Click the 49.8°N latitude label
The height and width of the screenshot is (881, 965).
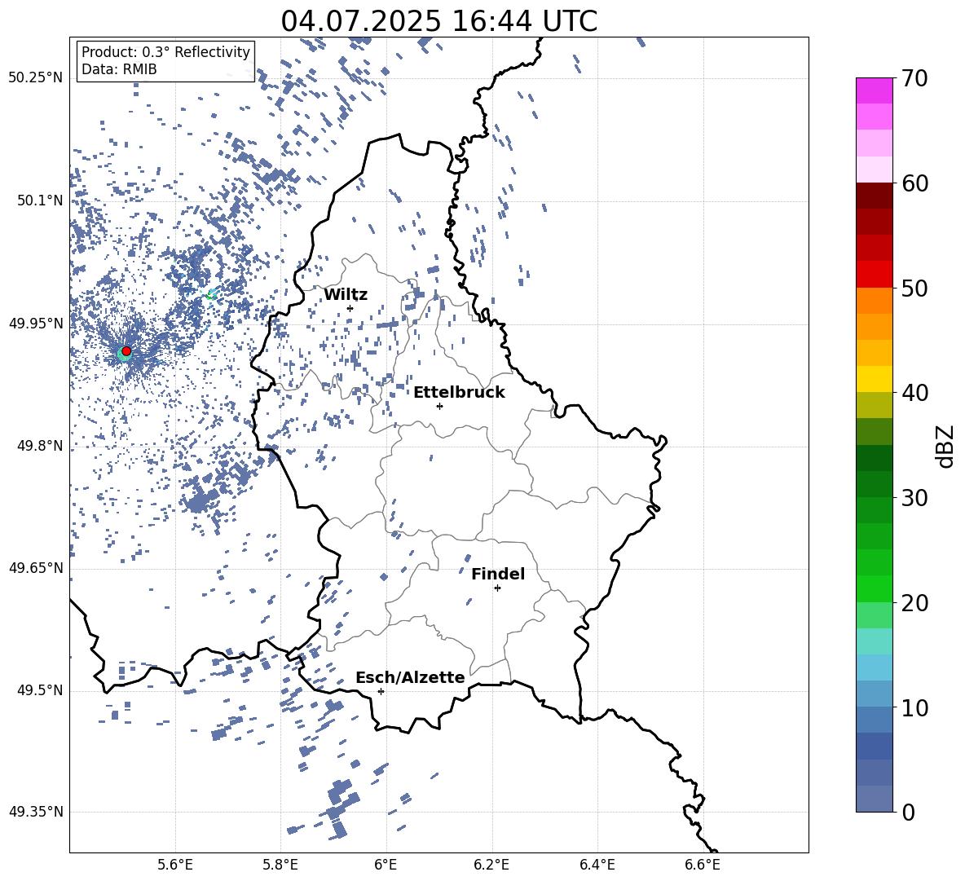tap(39, 446)
